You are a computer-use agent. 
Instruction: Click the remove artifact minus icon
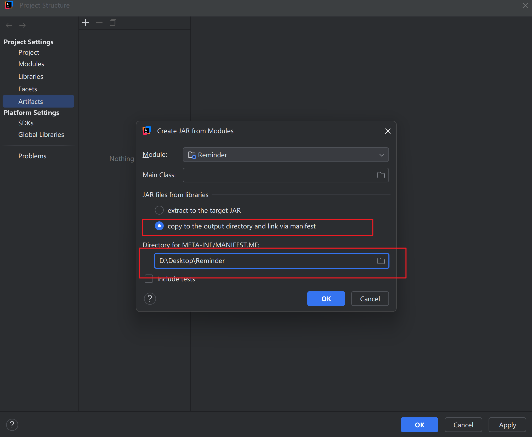coord(99,23)
